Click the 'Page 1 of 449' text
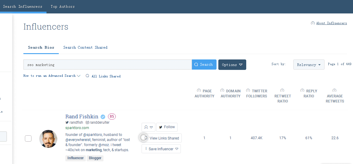The height and width of the screenshot is (164, 353). [x=340, y=64]
